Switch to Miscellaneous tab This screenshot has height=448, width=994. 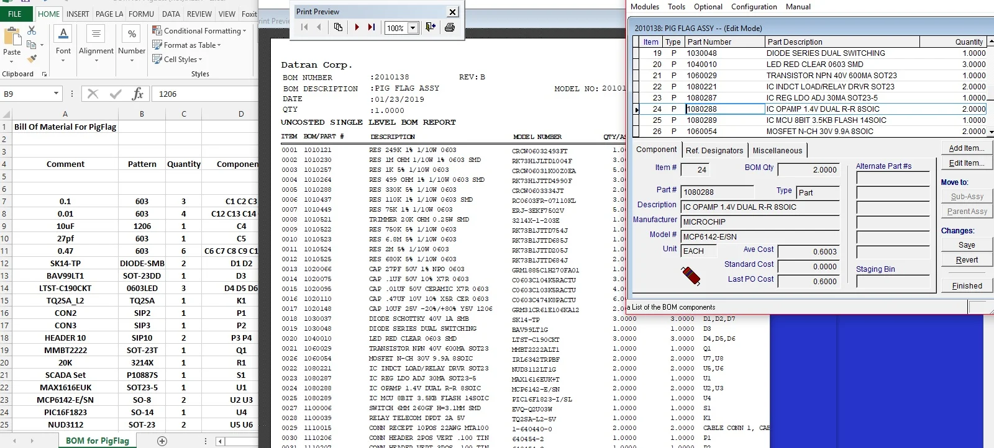(777, 150)
